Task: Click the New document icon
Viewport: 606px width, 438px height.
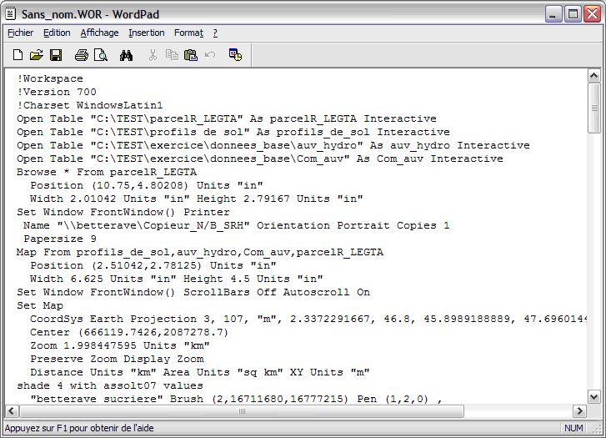Action: click(x=18, y=55)
